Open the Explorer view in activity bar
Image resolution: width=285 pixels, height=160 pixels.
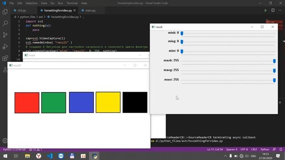click(x=5, y=12)
